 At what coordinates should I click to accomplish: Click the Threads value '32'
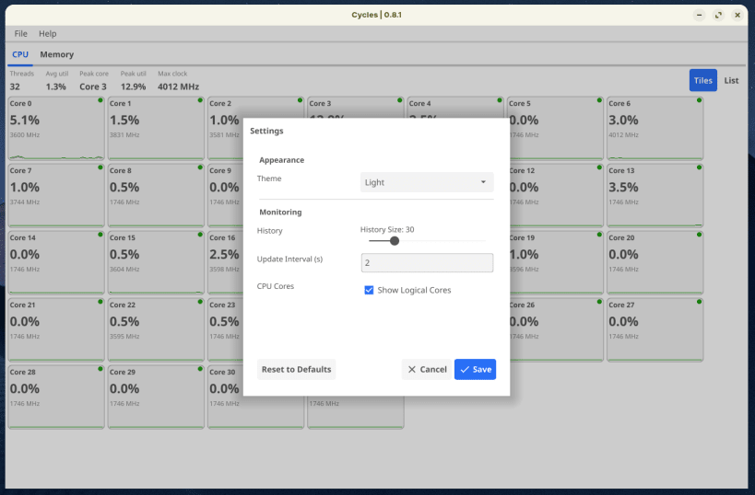click(15, 87)
